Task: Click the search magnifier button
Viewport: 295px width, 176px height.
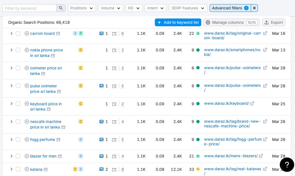Action: [x=61, y=8]
